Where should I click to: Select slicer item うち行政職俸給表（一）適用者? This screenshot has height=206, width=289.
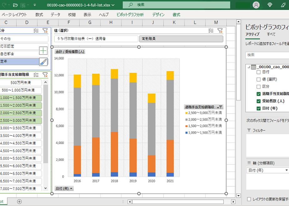coord(96,39)
